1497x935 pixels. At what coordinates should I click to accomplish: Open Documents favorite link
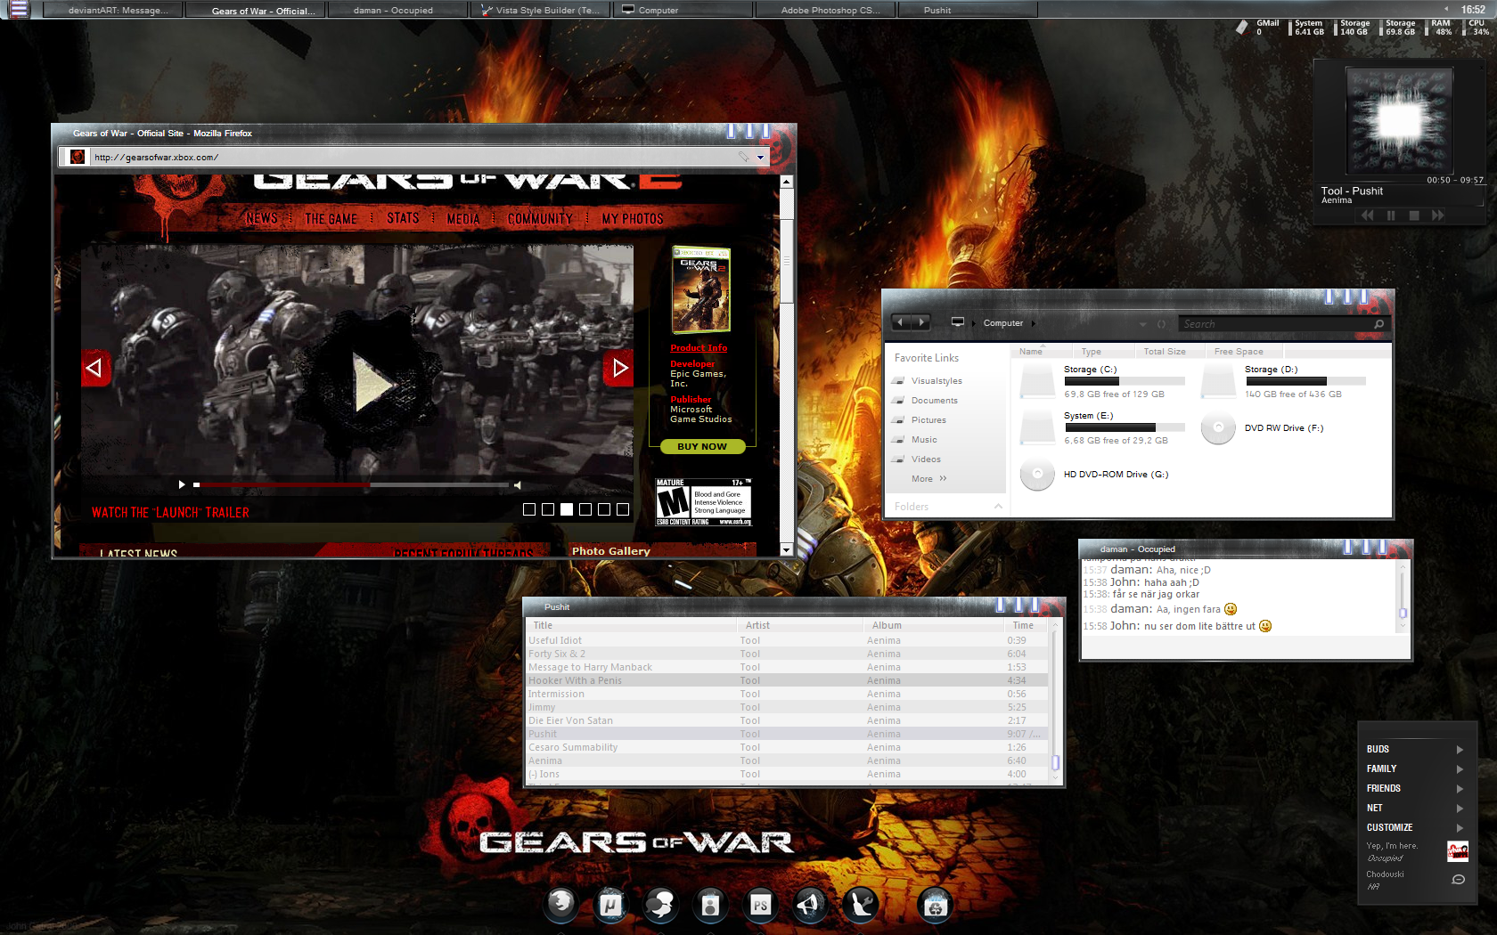tap(934, 401)
